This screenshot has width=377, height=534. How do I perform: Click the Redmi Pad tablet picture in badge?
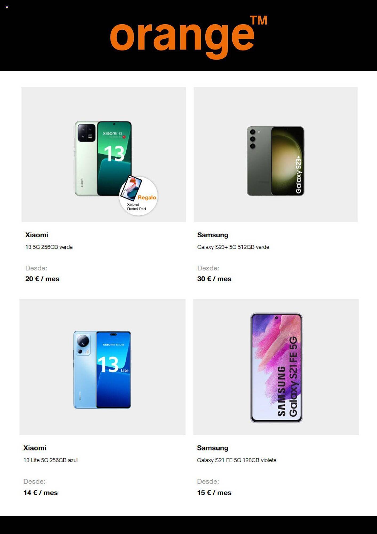(131, 188)
